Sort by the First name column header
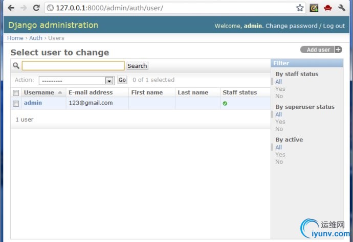The width and height of the screenshot is (353, 242). (147, 92)
